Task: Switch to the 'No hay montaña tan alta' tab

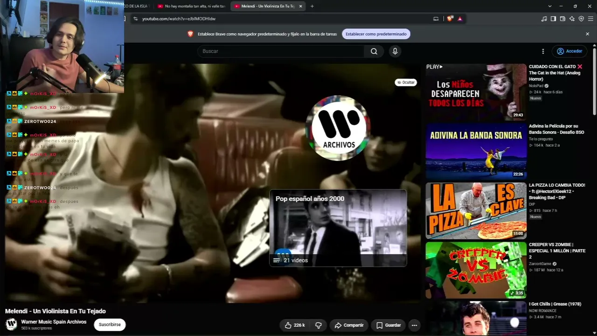Action: tap(191, 6)
